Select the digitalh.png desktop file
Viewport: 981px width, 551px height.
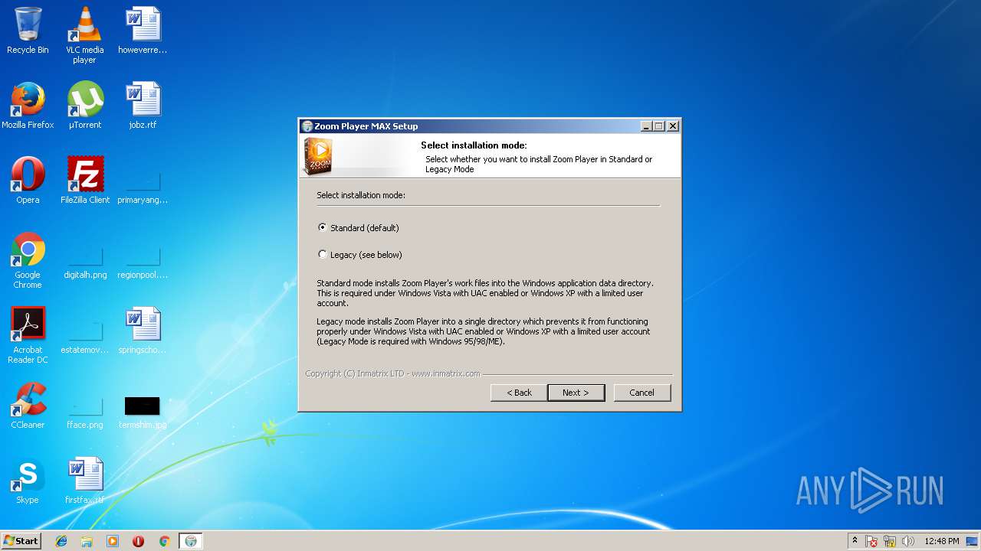(x=85, y=262)
